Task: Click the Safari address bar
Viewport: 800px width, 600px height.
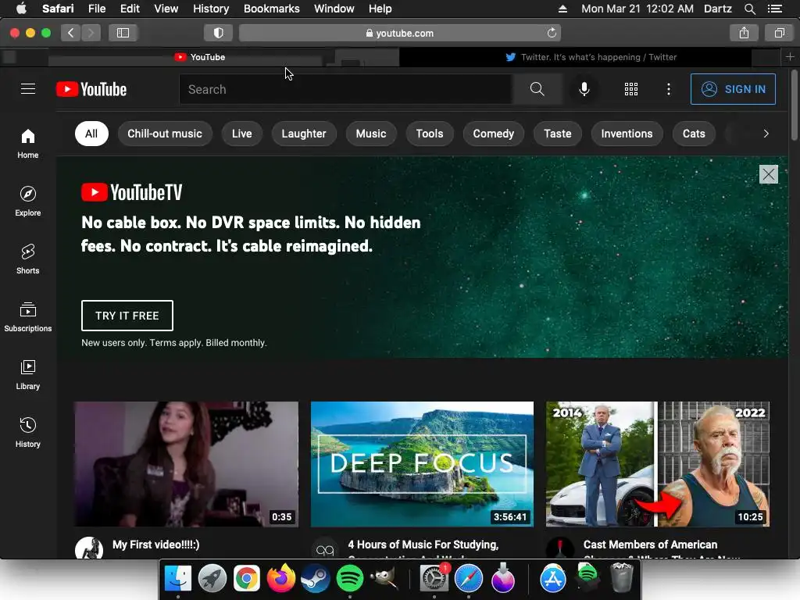Action: (x=400, y=33)
